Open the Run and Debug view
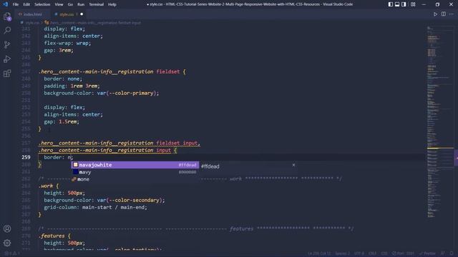The width and height of the screenshot is (458, 257). (7, 59)
